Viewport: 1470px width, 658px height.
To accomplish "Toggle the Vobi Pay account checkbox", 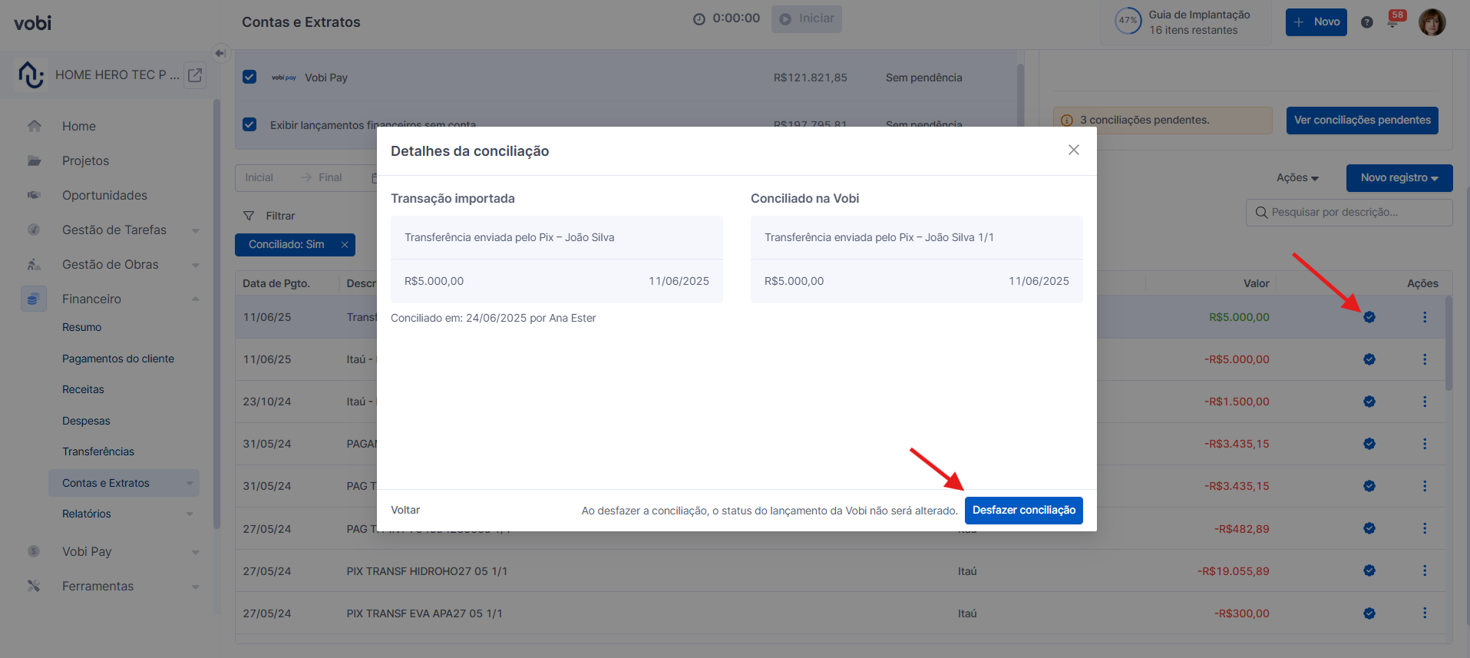I will coord(249,77).
